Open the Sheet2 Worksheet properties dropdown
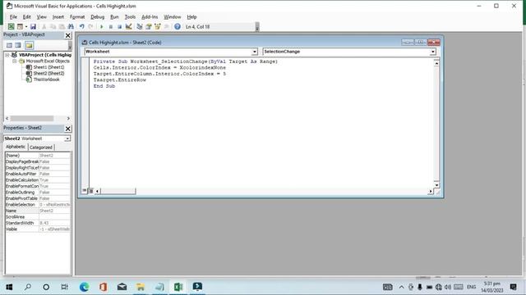This screenshot has height=295, width=526. tap(67, 138)
